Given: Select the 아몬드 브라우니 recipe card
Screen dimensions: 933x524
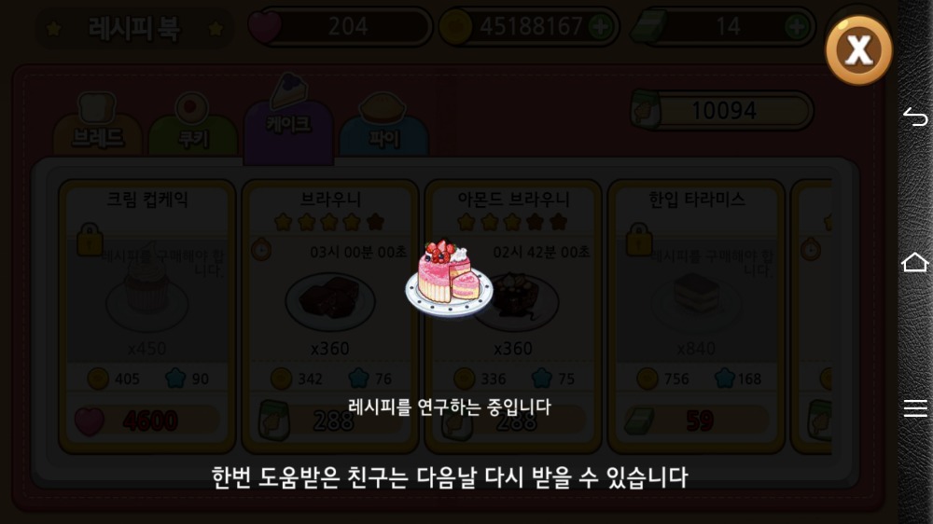Looking at the screenshot, I should click(513, 316).
